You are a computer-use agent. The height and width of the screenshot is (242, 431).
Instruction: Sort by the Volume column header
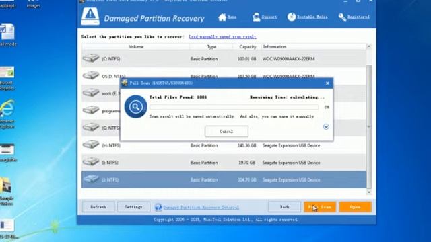(136, 47)
